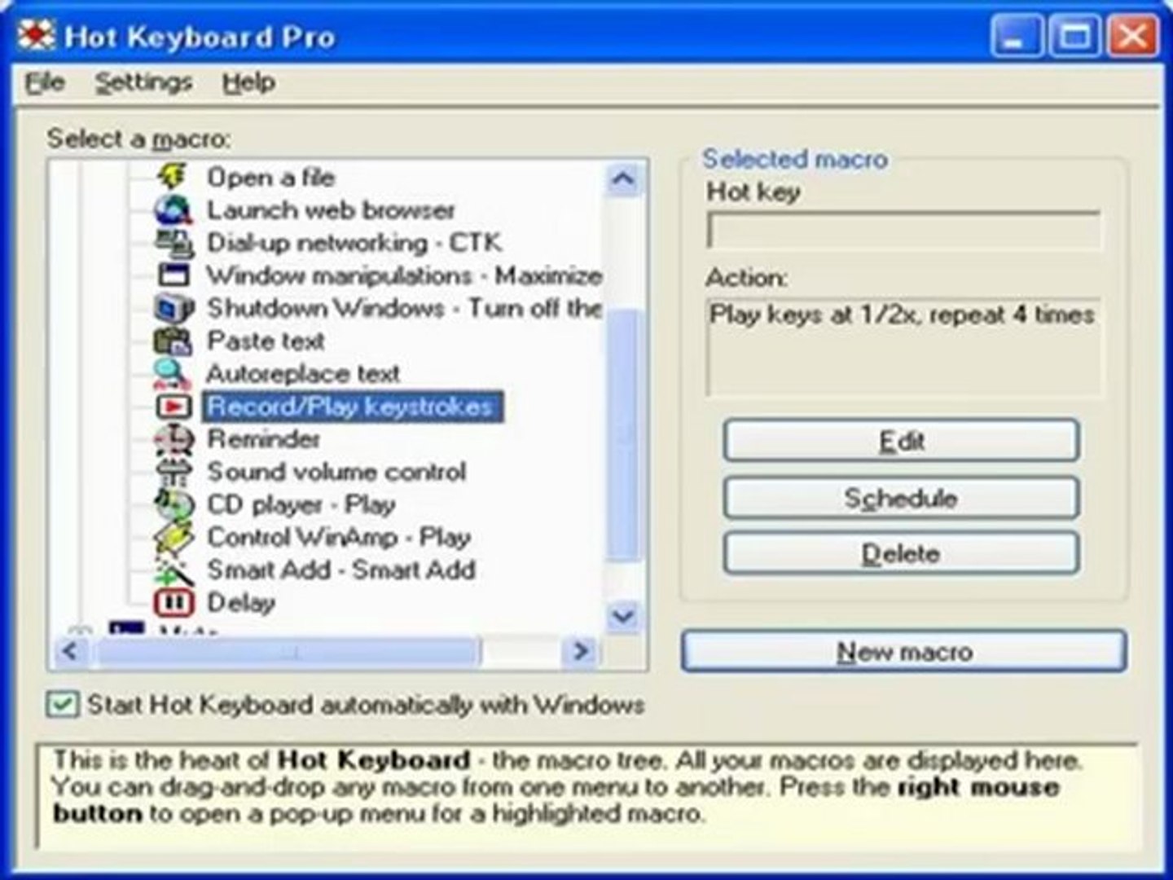Click the Control WinAmp icon
The image size is (1173, 880).
pos(173,537)
